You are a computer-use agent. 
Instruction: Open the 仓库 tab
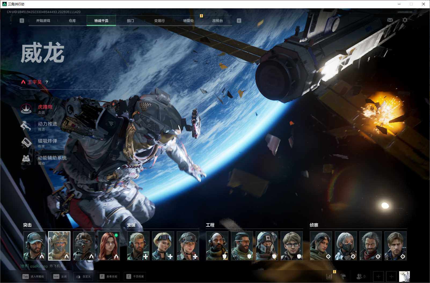pyautogui.click(x=72, y=21)
